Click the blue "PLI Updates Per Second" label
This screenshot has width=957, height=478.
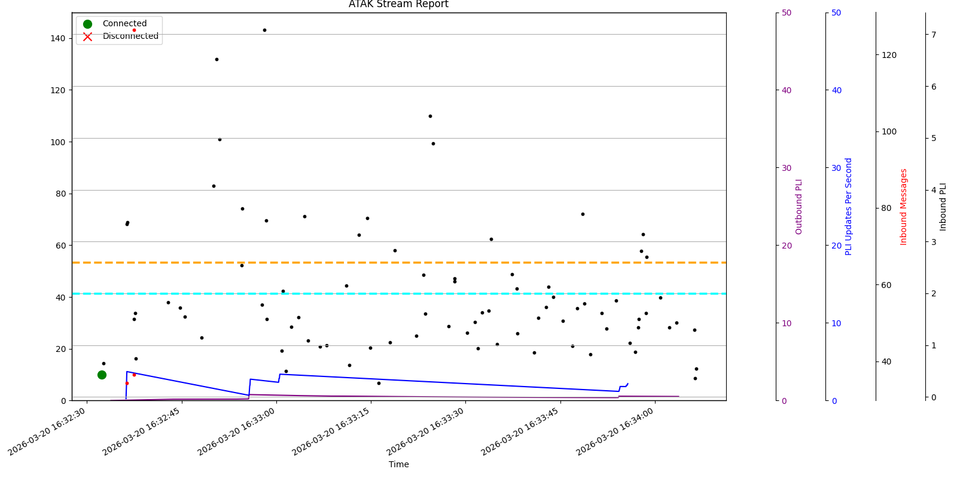point(848,207)
